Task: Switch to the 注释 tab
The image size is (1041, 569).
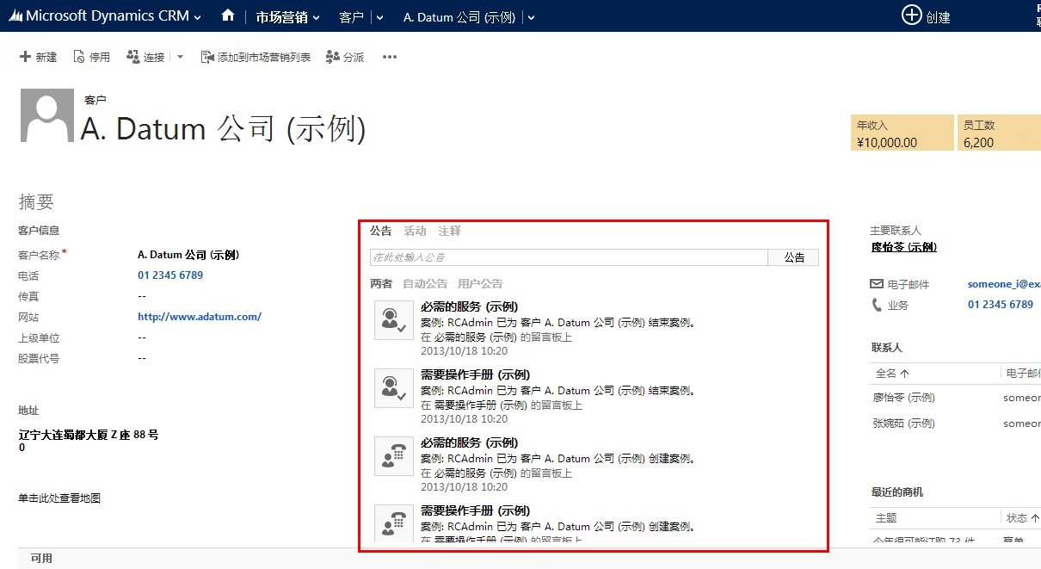Action: click(x=449, y=231)
